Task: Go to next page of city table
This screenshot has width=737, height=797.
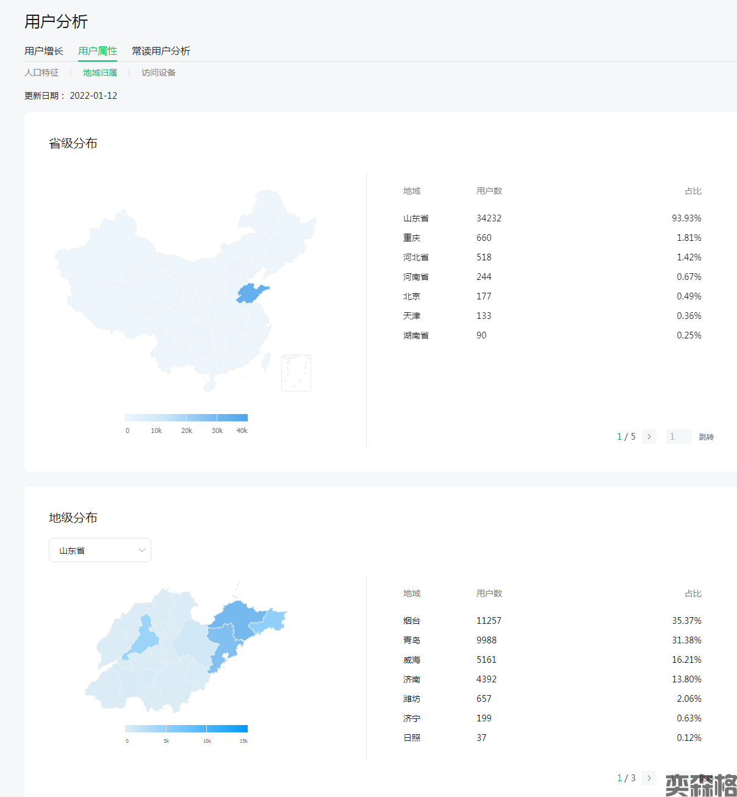Action: tap(649, 778)
